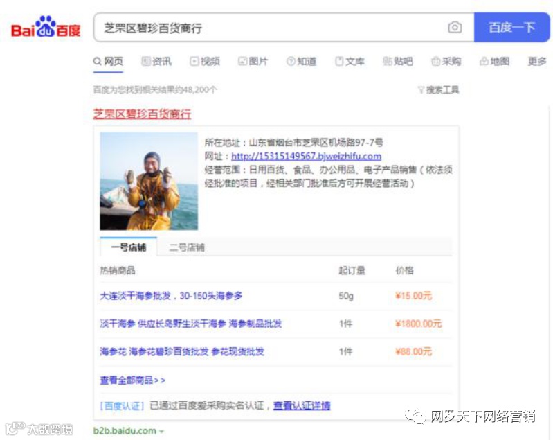
Task: Click the 价格 column header
Action: point(404,270)
